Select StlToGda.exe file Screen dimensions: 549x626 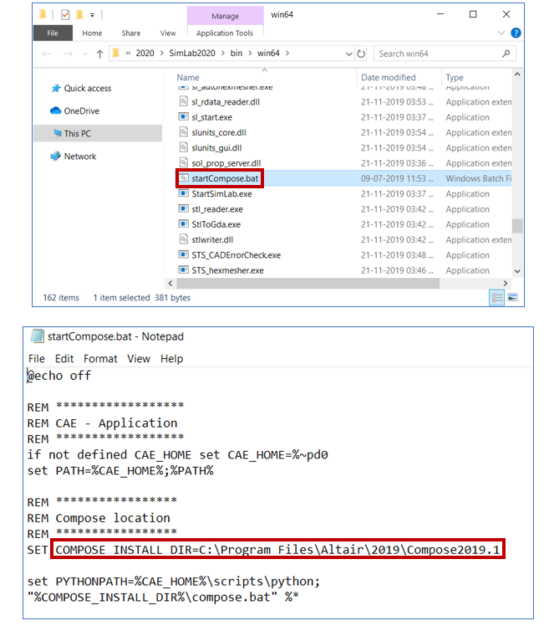point(216,224)
